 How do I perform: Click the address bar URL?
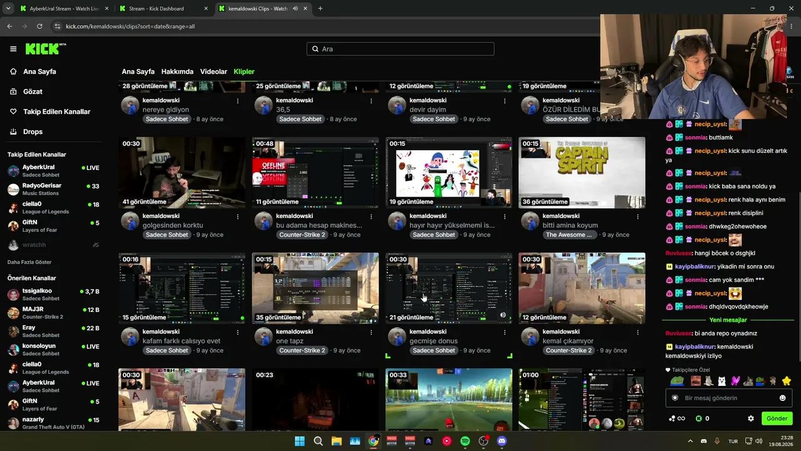(130, 26)
